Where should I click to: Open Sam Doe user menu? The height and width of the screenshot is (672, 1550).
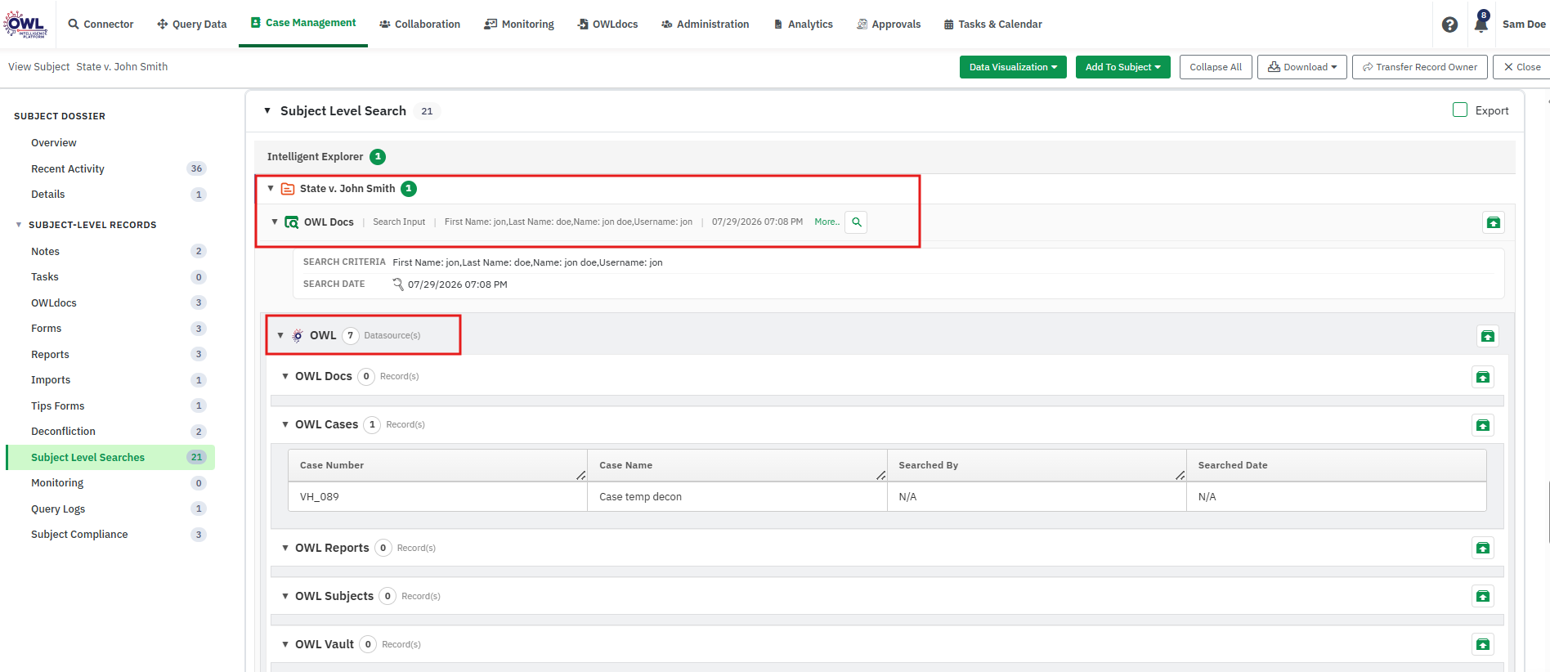coord(1524,25)
